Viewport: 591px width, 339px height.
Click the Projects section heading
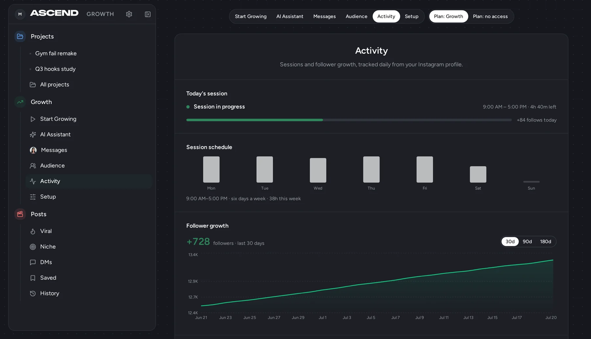click(x=42, y=36)
